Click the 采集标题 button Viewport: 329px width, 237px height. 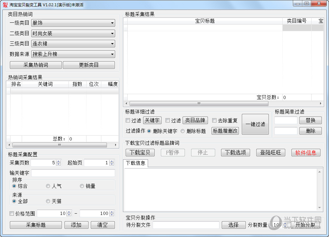click(36, 225)
